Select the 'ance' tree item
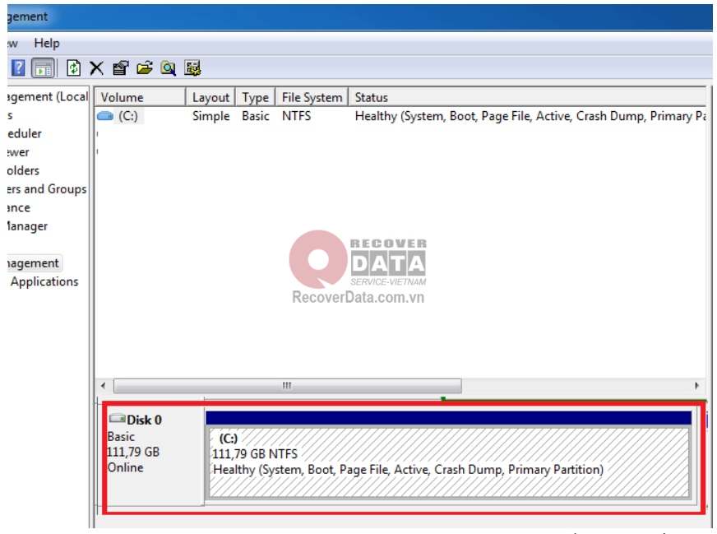 pos(18,207)
